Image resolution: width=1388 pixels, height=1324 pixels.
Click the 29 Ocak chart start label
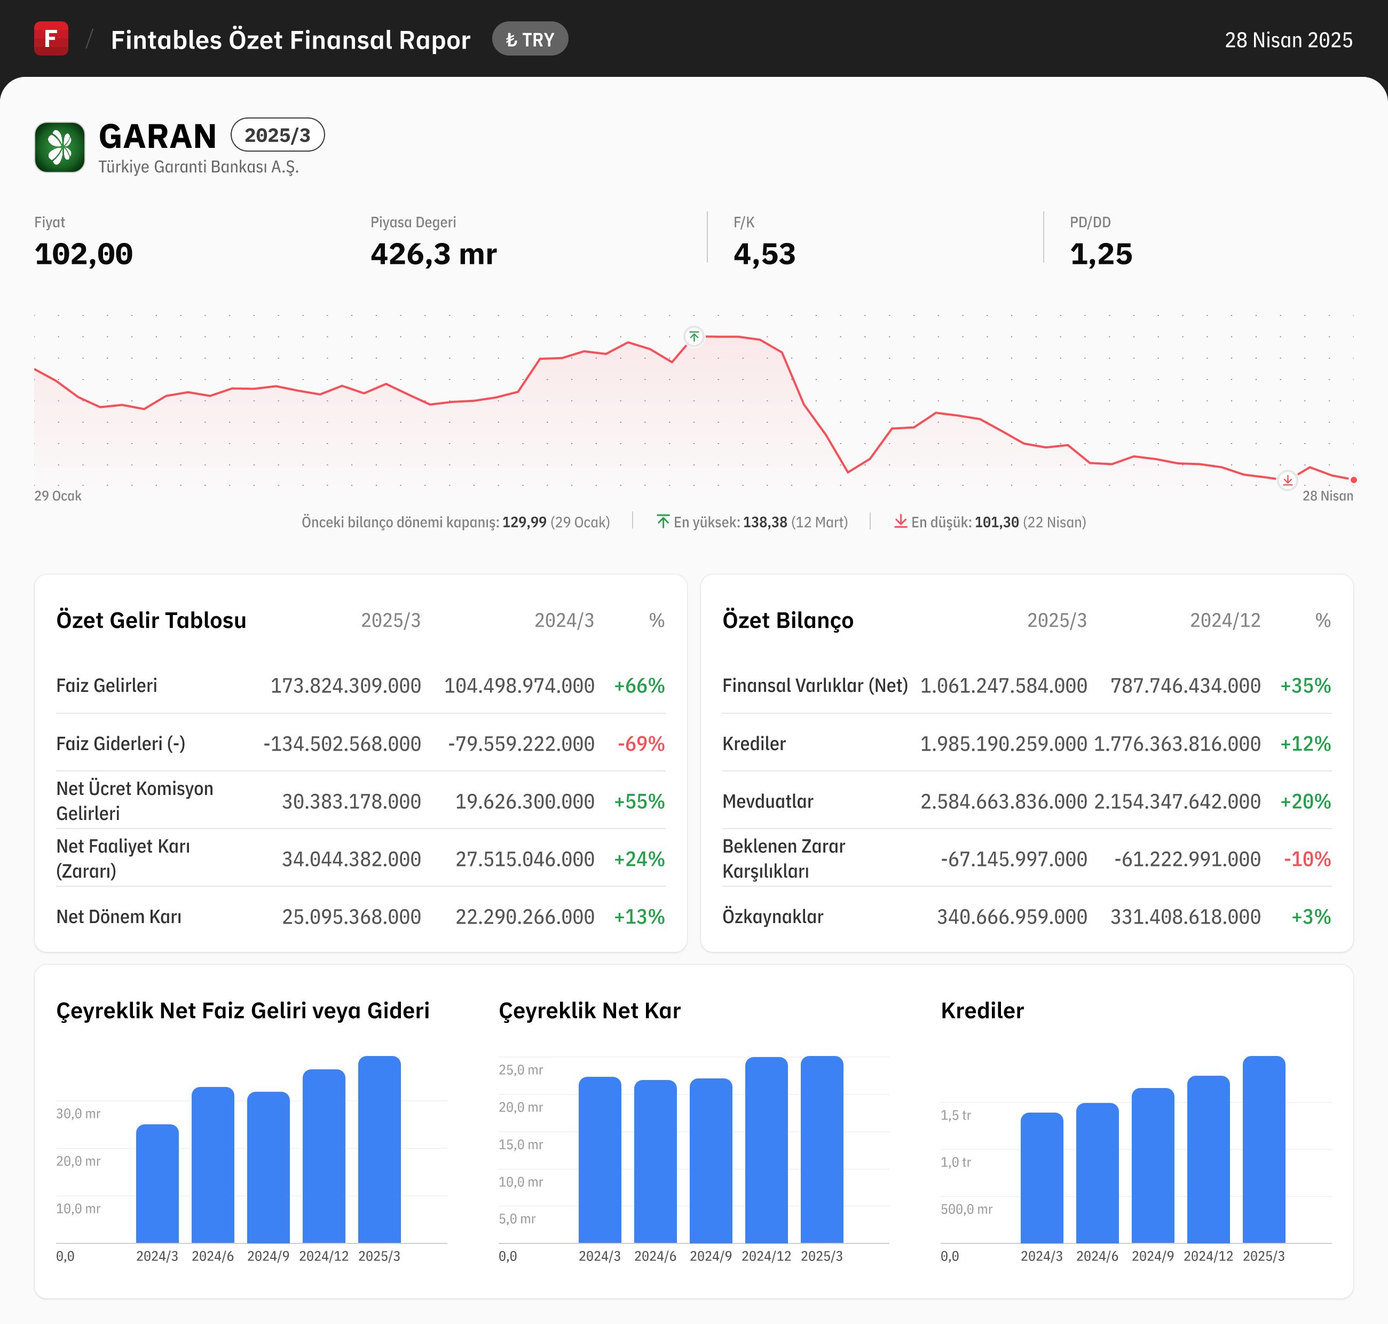[x=58, y=496]
